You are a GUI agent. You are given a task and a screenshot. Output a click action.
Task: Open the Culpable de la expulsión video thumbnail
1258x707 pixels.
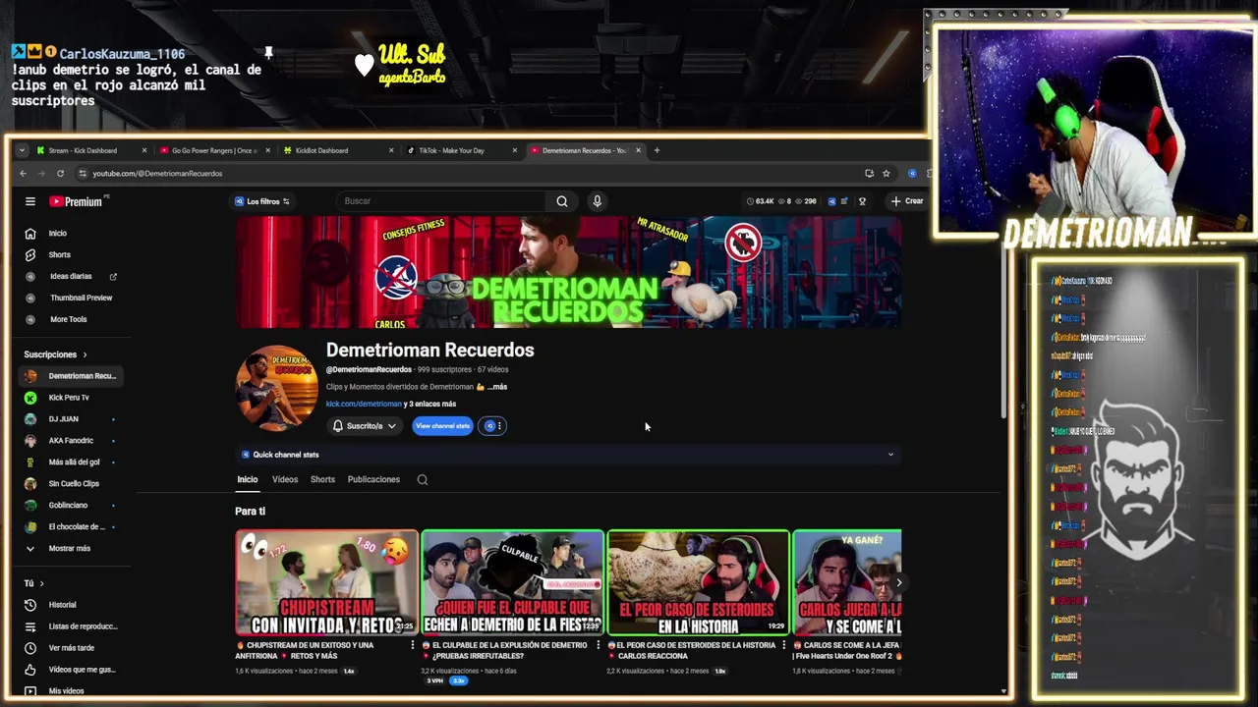tap(512, 582)
